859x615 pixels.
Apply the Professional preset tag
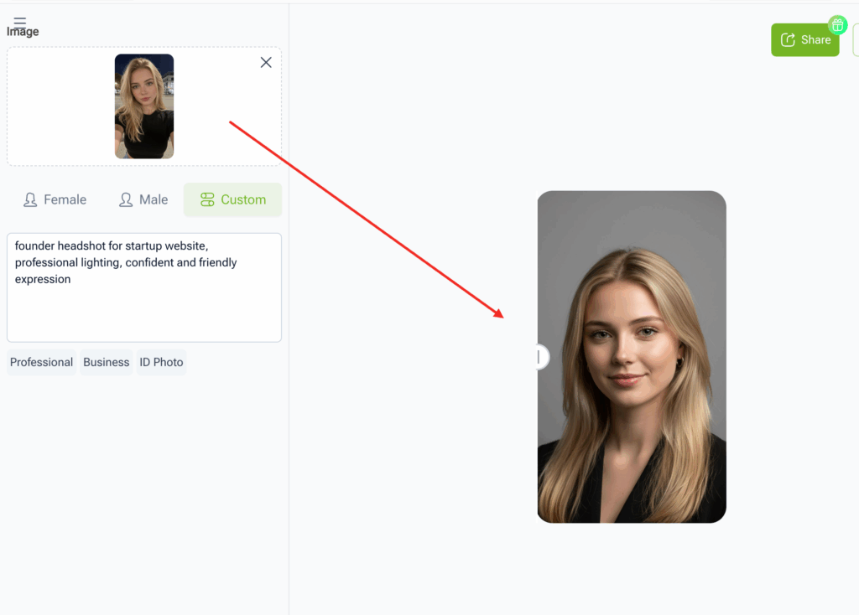tap(42, 363)
